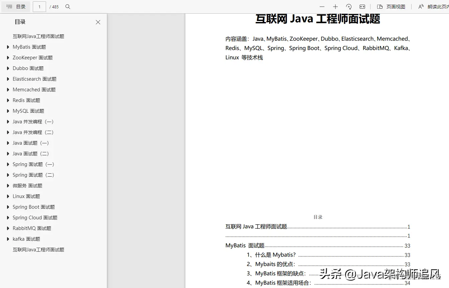The width and height of the screenshot is (449, 288).
Task: Go to Memcached 面试题 outline entry
Action: 34,90
